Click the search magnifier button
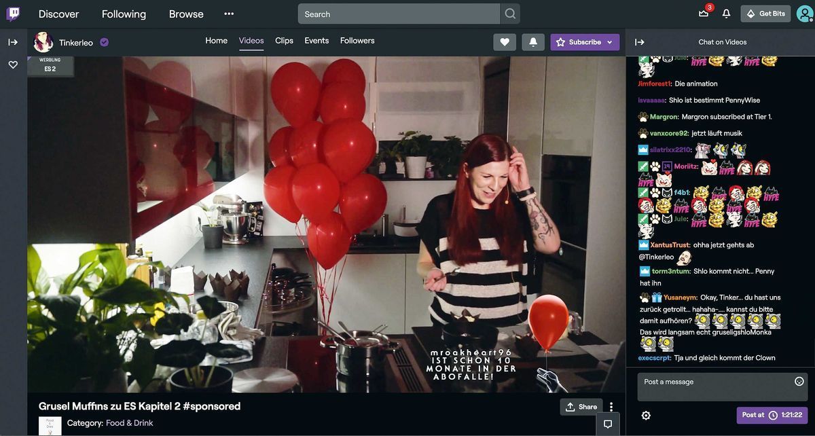Image resolution: width=815 pixels, height=436 pixels. pos(510,14)
